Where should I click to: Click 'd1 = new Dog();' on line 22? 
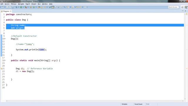point(25,71)
